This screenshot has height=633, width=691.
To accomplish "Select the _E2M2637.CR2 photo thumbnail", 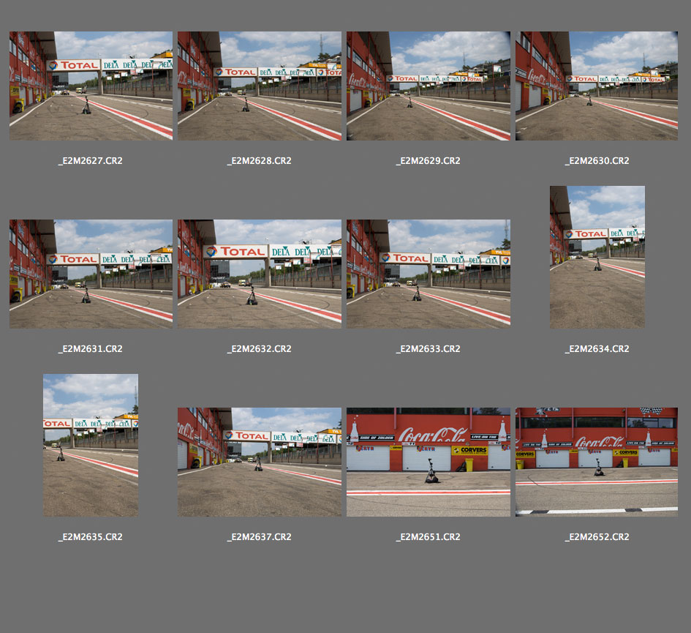I will [260, 462].
